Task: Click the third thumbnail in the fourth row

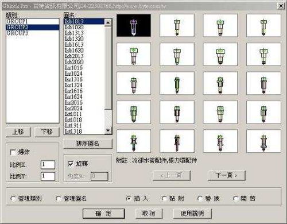Action: 220,112
